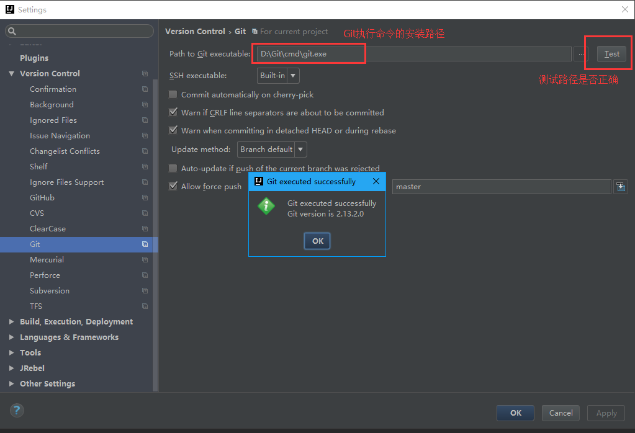Image resolution: width=635 pixels, height=433 pixels.
Task: Click OK in the Git success dialog
Action: pos(317,241)
